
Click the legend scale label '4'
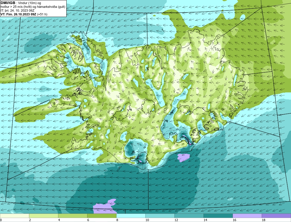click(x=59, y=220)
